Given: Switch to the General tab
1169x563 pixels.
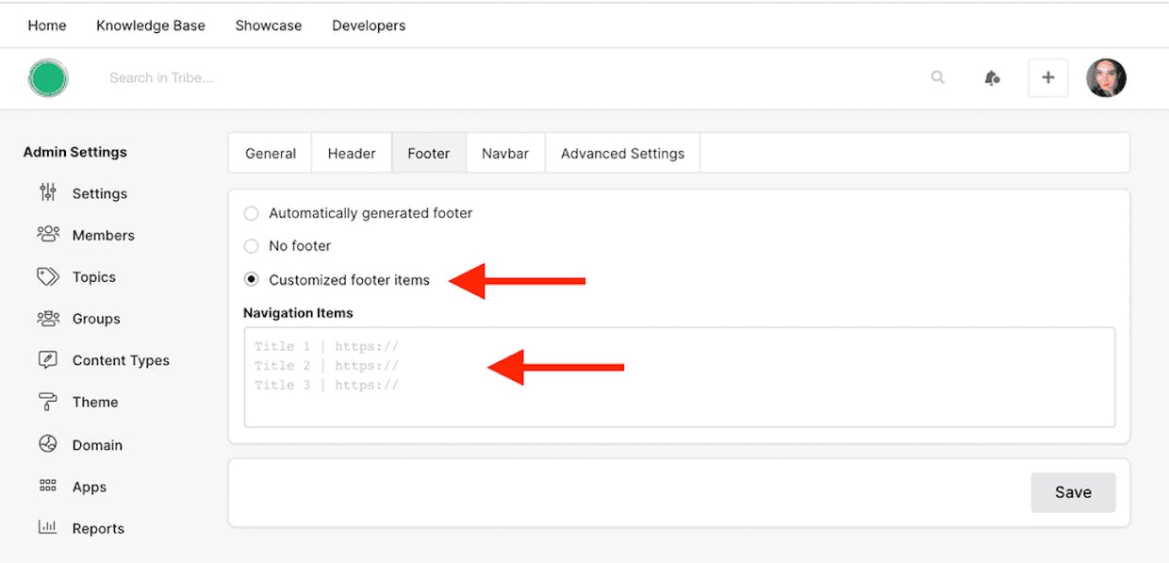Looking at the screenshot, I should click(271, 154).
